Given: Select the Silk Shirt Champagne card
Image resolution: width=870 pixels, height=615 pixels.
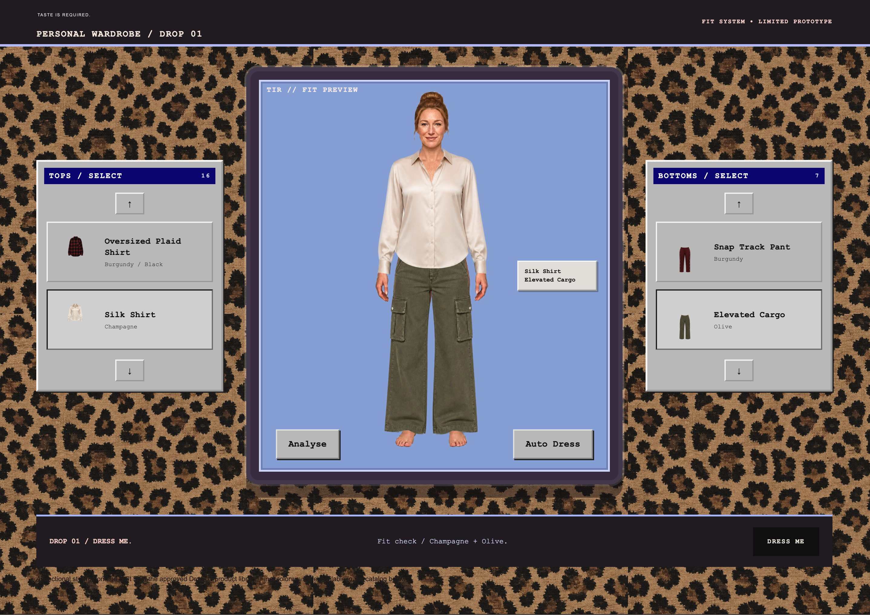Looking at the screenshot, I should tap(129, 320).
